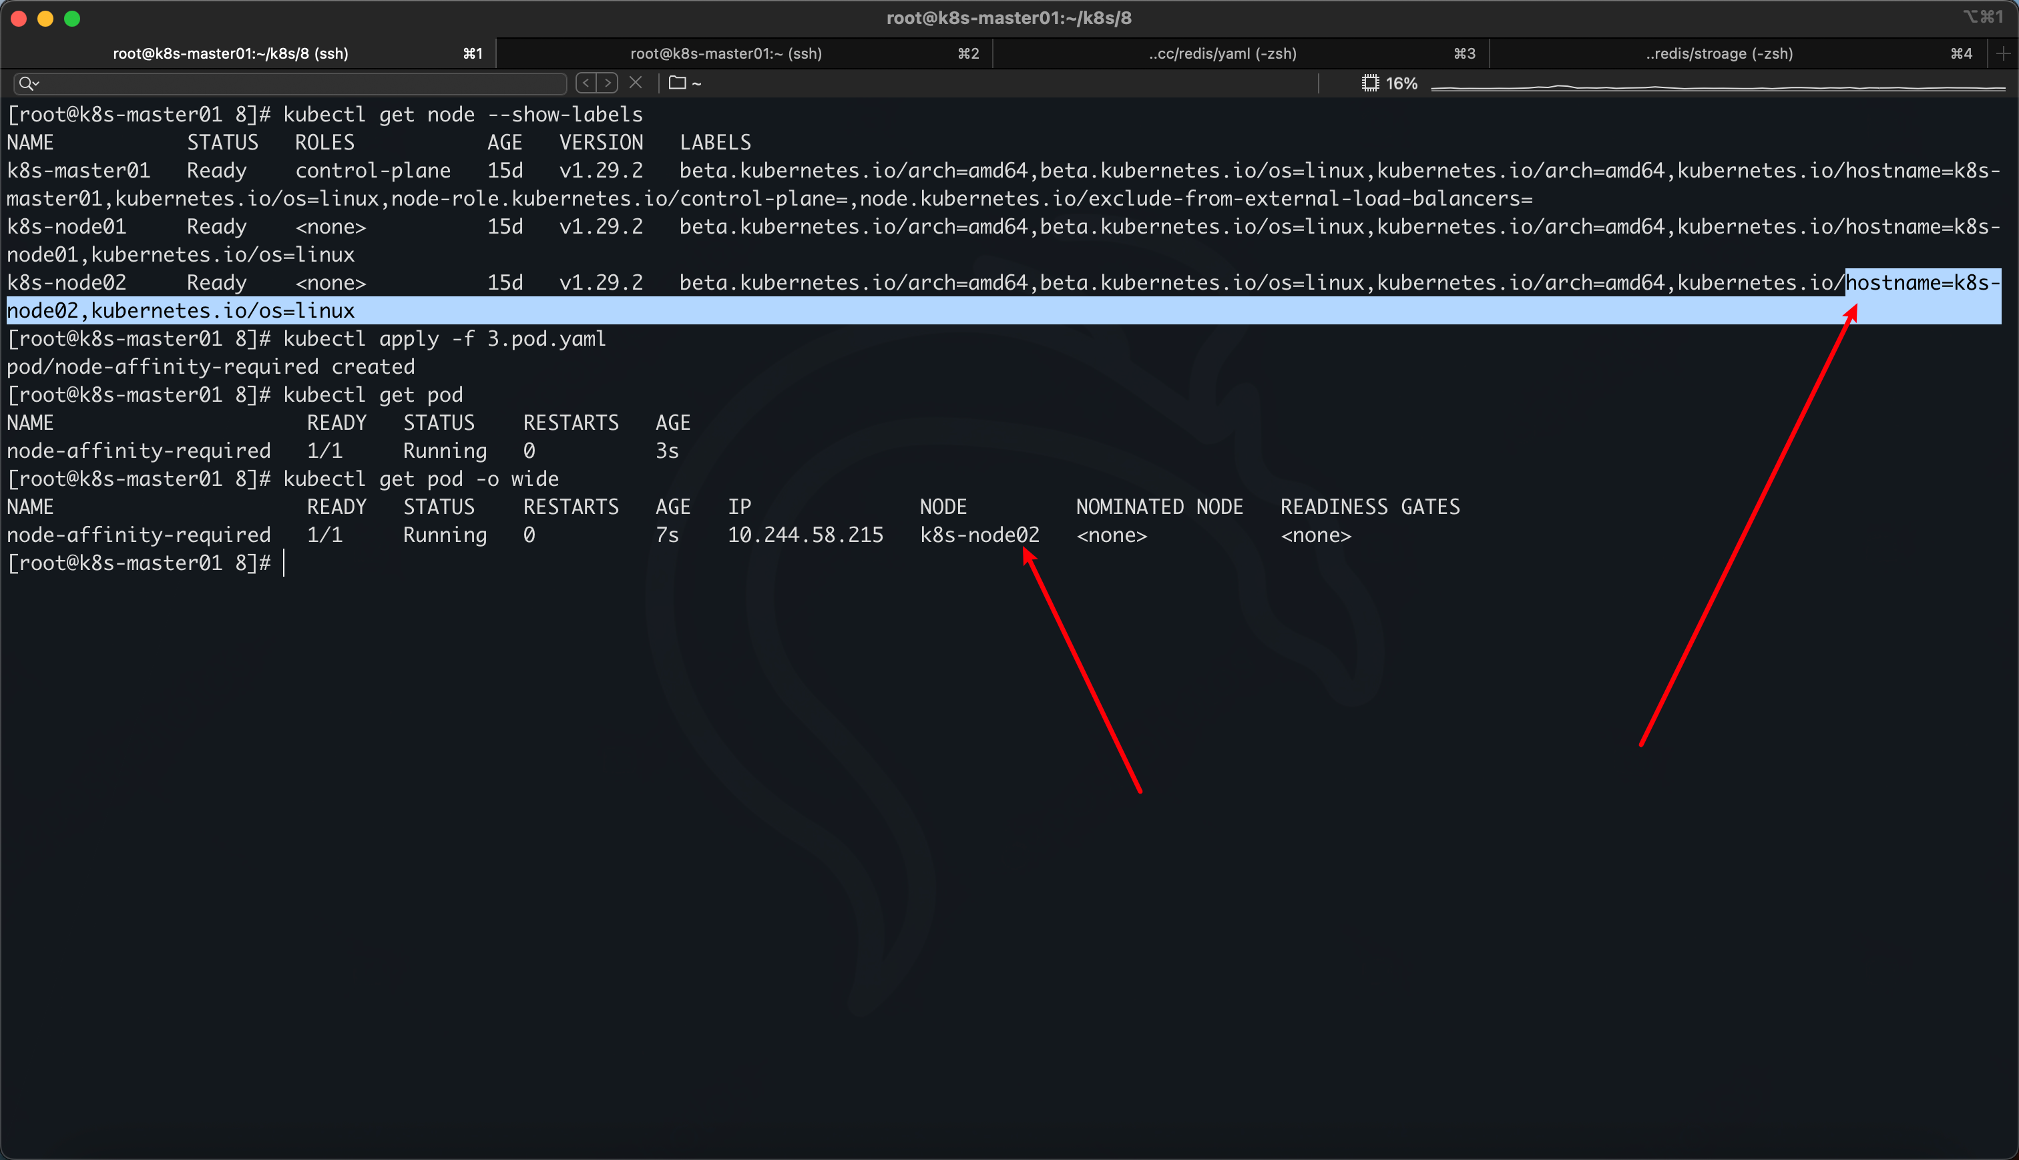Click the green fullscreen window button

71,18
